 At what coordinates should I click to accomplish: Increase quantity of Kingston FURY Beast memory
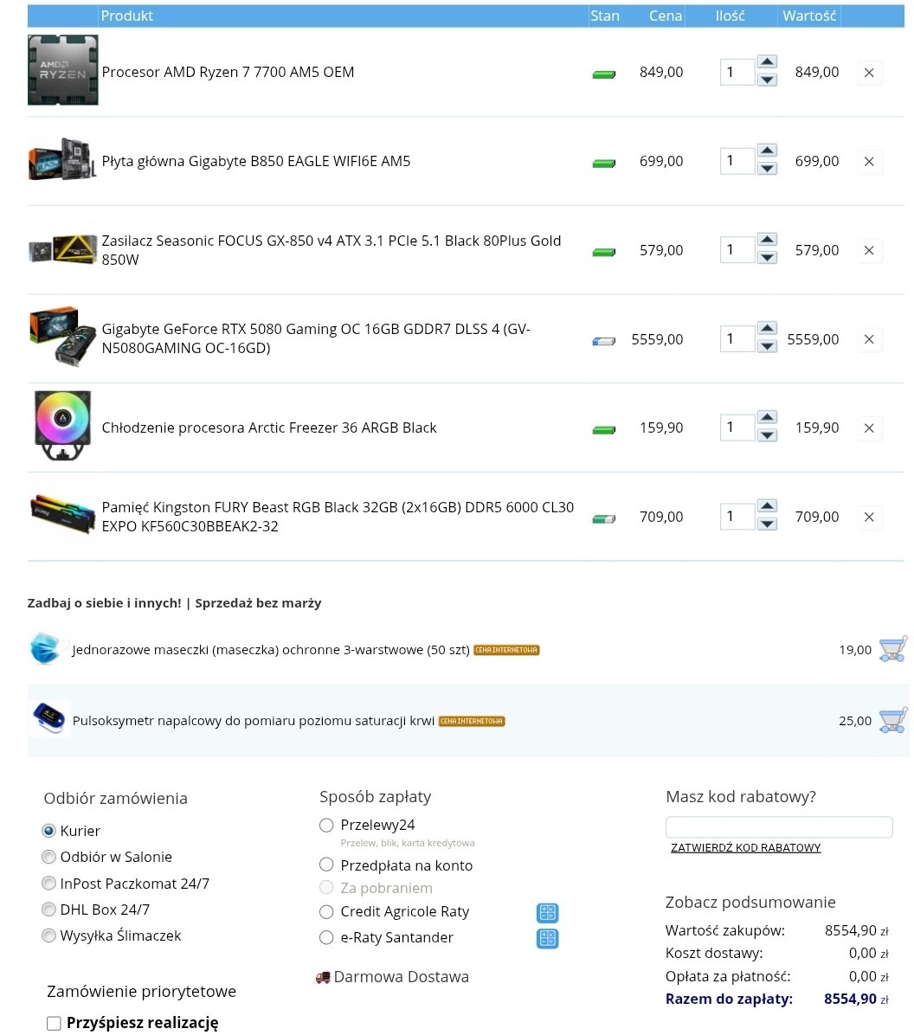(x=767, y=506)
